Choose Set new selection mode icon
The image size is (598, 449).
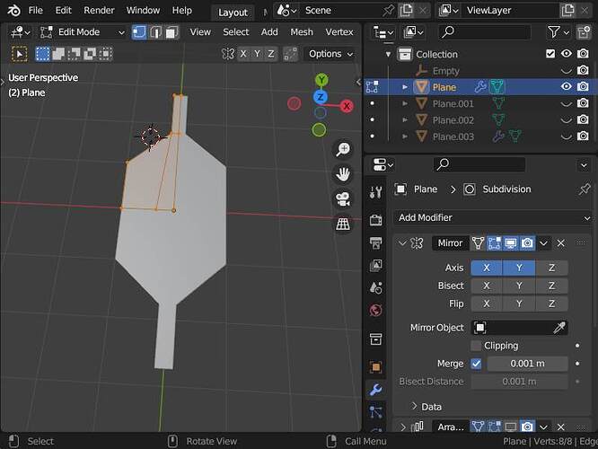pyautogui.click(x=42, y=54)
